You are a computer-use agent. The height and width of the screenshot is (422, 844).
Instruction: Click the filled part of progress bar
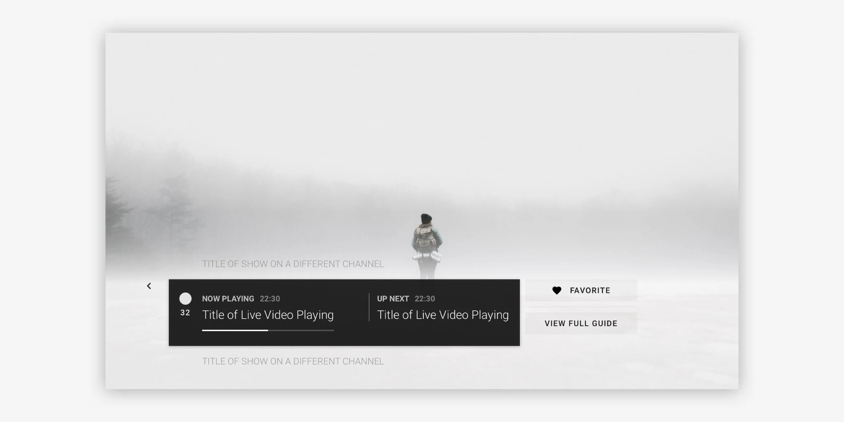pyautogui.click(x=235, y=330)
